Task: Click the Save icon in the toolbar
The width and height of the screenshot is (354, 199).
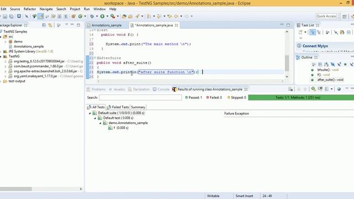Action: 5,16
